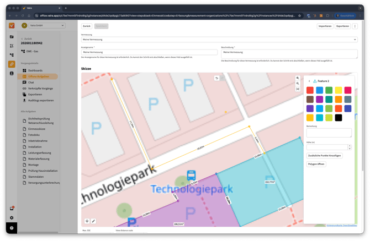Click into the Bemerkung text field
The image size is (370, 241).
tap(329, 133)
